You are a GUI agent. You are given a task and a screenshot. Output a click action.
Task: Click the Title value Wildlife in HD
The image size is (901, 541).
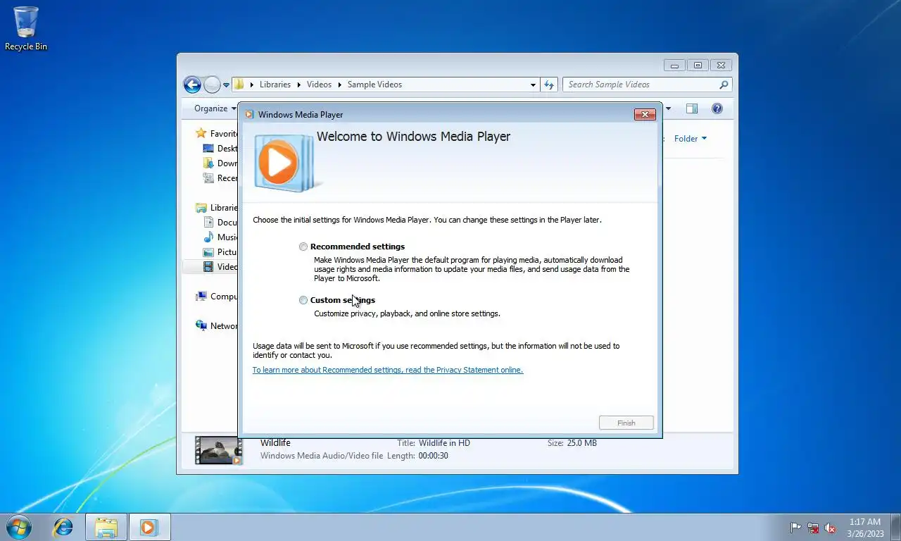click(444, 443)
